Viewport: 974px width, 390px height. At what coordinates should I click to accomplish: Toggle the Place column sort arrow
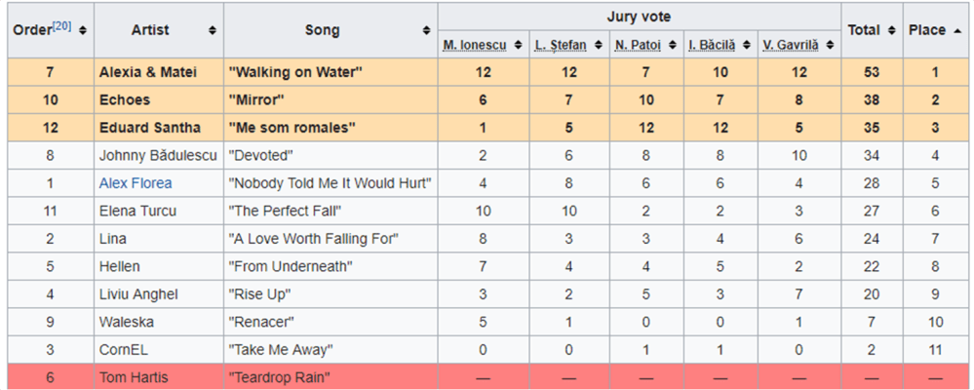956,30
